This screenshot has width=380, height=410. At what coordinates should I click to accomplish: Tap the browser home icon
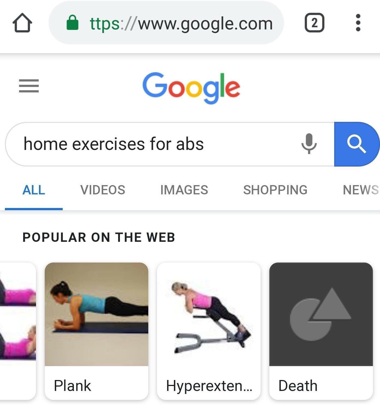point(22,23)
